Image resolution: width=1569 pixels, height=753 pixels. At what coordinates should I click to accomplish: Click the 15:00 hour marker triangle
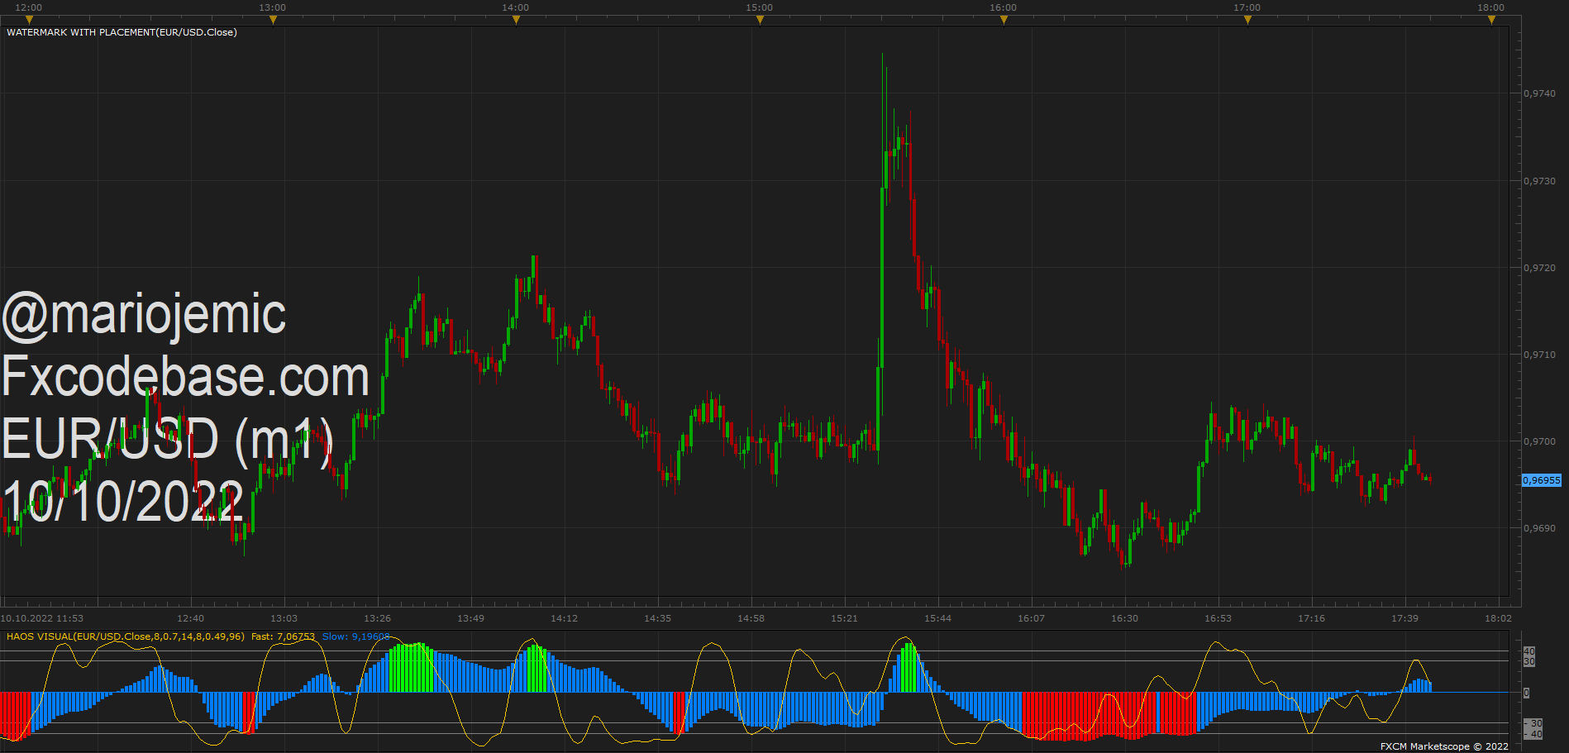point(760,20)
